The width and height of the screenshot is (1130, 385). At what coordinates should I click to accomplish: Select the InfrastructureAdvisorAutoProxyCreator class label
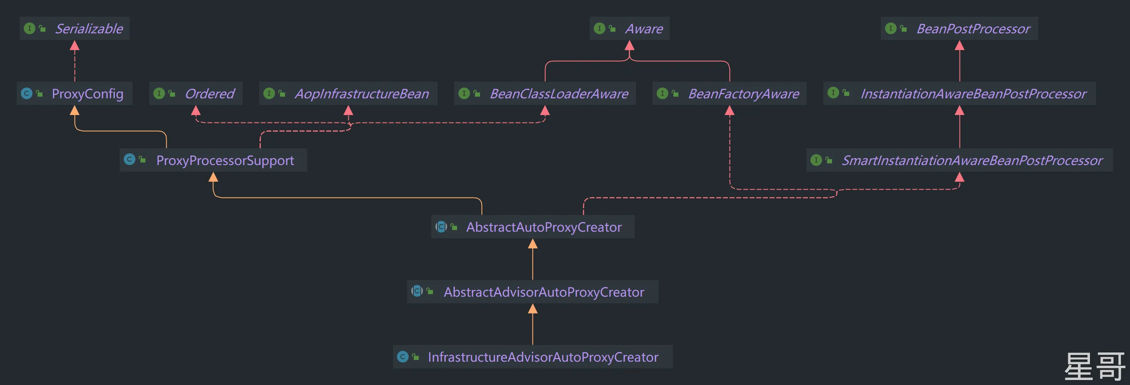(542, 357)
